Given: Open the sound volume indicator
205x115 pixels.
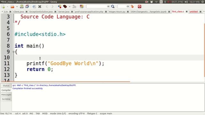Looking at the screenshot, I should pos(186,2).
